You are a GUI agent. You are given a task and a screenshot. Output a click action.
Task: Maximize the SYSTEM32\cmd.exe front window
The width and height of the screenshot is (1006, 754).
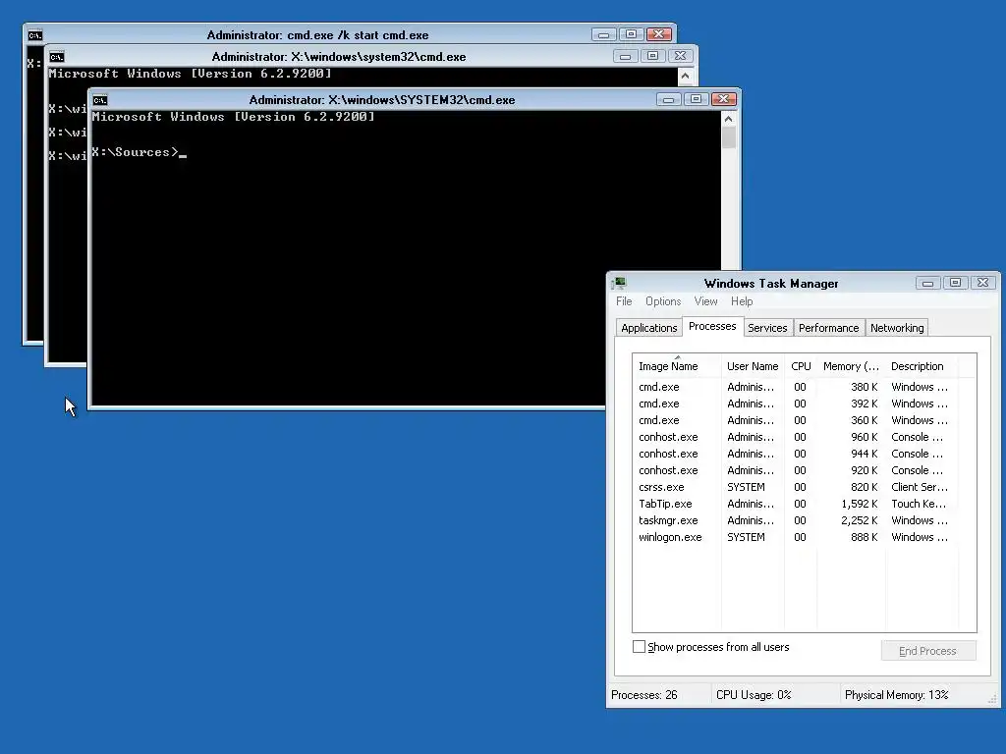(x=697, y=99)
